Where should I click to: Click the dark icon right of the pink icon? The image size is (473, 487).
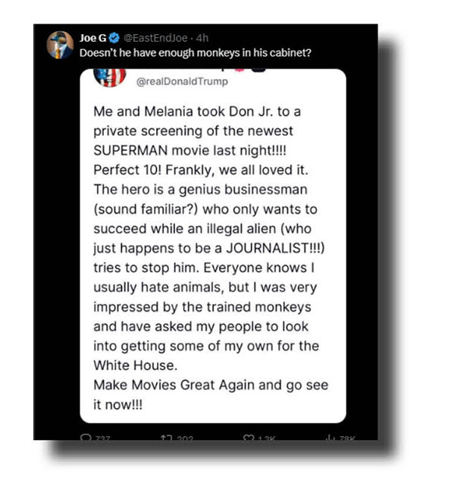[257, 70]
